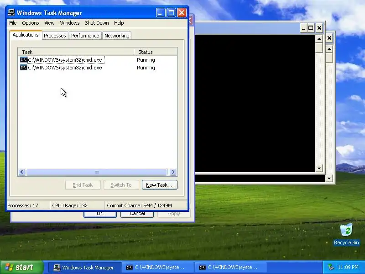365x274 pixels.
Task: Minimize the front cmd window
Action: coord(303,28)
